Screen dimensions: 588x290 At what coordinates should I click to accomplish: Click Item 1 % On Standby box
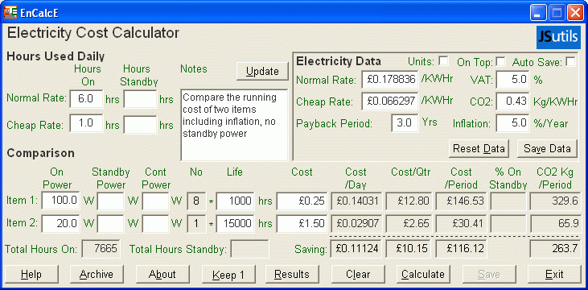[x=508, y=201]
